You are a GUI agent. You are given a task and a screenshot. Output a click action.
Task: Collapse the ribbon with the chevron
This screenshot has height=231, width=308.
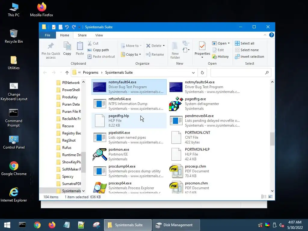pos(265,35)
